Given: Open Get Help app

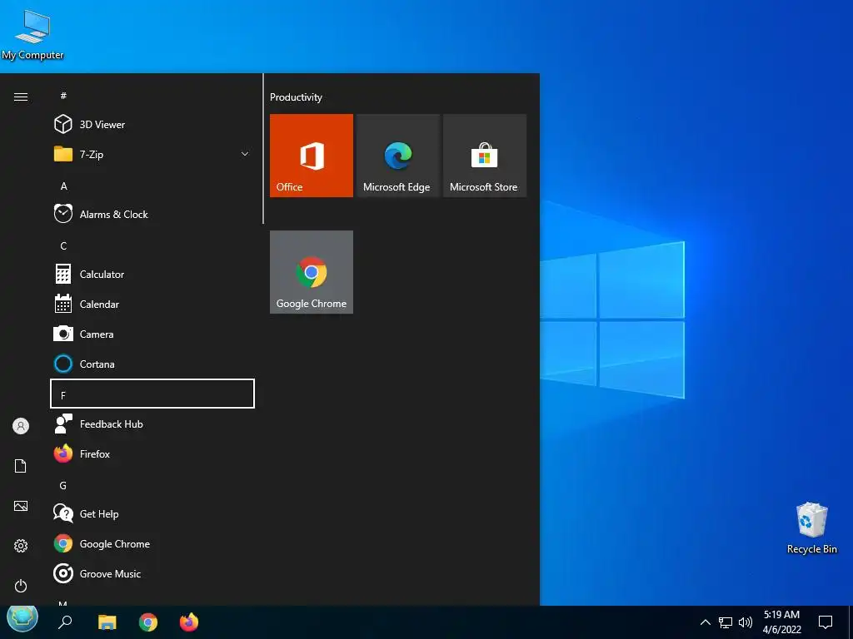Looking at the screenshot, I should (152, 513).
